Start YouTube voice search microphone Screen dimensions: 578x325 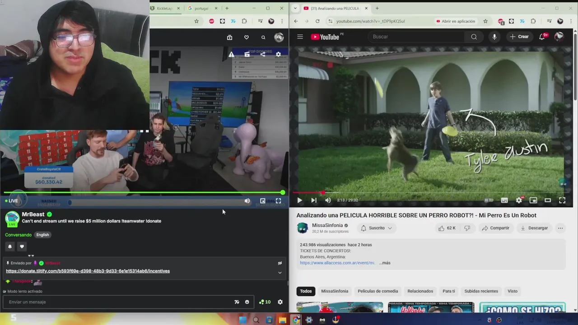click(x=494, y=37)
